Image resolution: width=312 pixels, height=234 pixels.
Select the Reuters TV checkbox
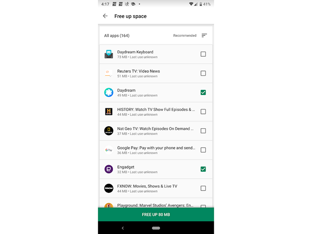click(203, 73)
